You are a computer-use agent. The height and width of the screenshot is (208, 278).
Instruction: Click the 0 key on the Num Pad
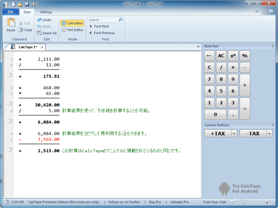point(215,115)
